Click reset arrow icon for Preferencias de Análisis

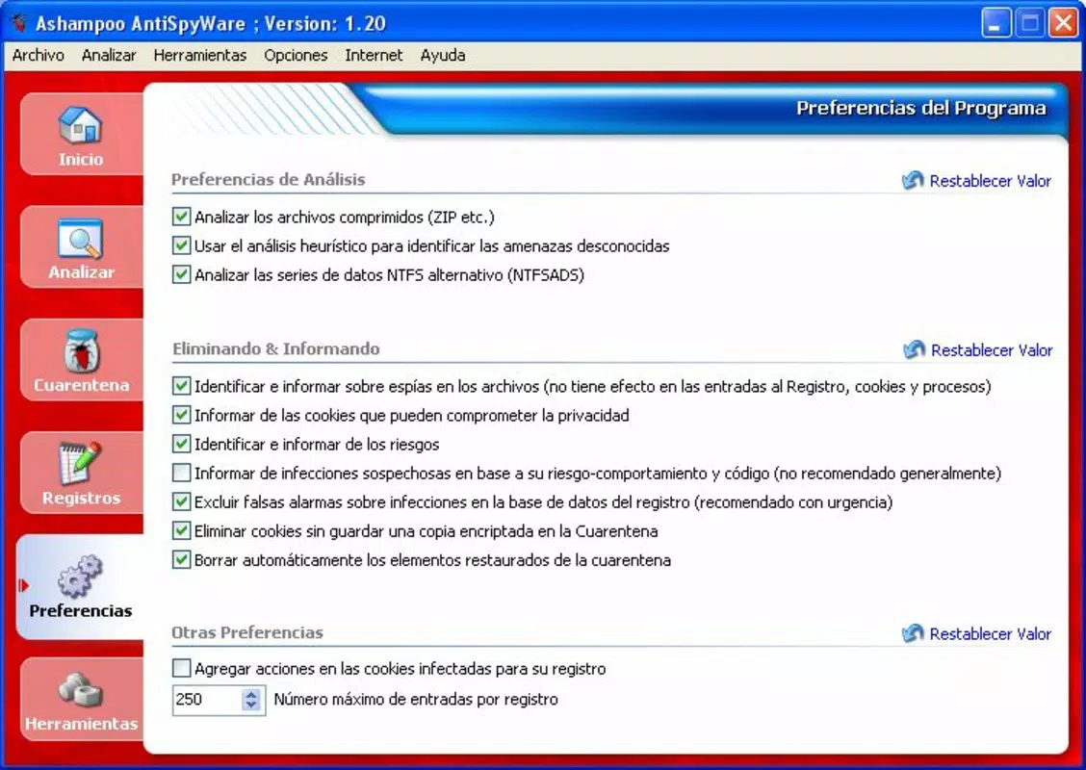click(913, 181)
